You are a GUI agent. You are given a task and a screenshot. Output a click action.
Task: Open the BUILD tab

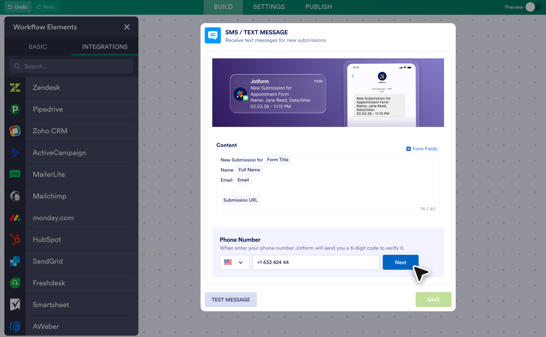pos(223,7)
